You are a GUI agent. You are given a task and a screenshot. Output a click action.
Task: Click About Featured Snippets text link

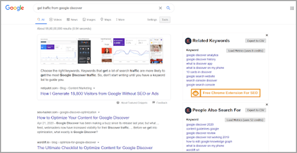(134, 103)
